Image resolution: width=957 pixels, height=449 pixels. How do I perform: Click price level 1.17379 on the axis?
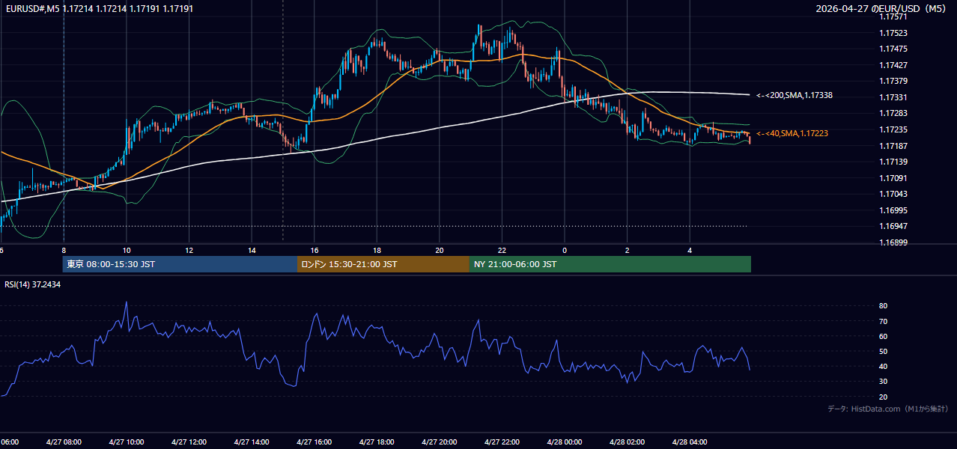click(x=893, y=81)
